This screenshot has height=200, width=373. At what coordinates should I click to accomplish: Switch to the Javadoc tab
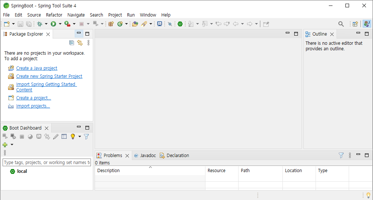click(145, 156)
